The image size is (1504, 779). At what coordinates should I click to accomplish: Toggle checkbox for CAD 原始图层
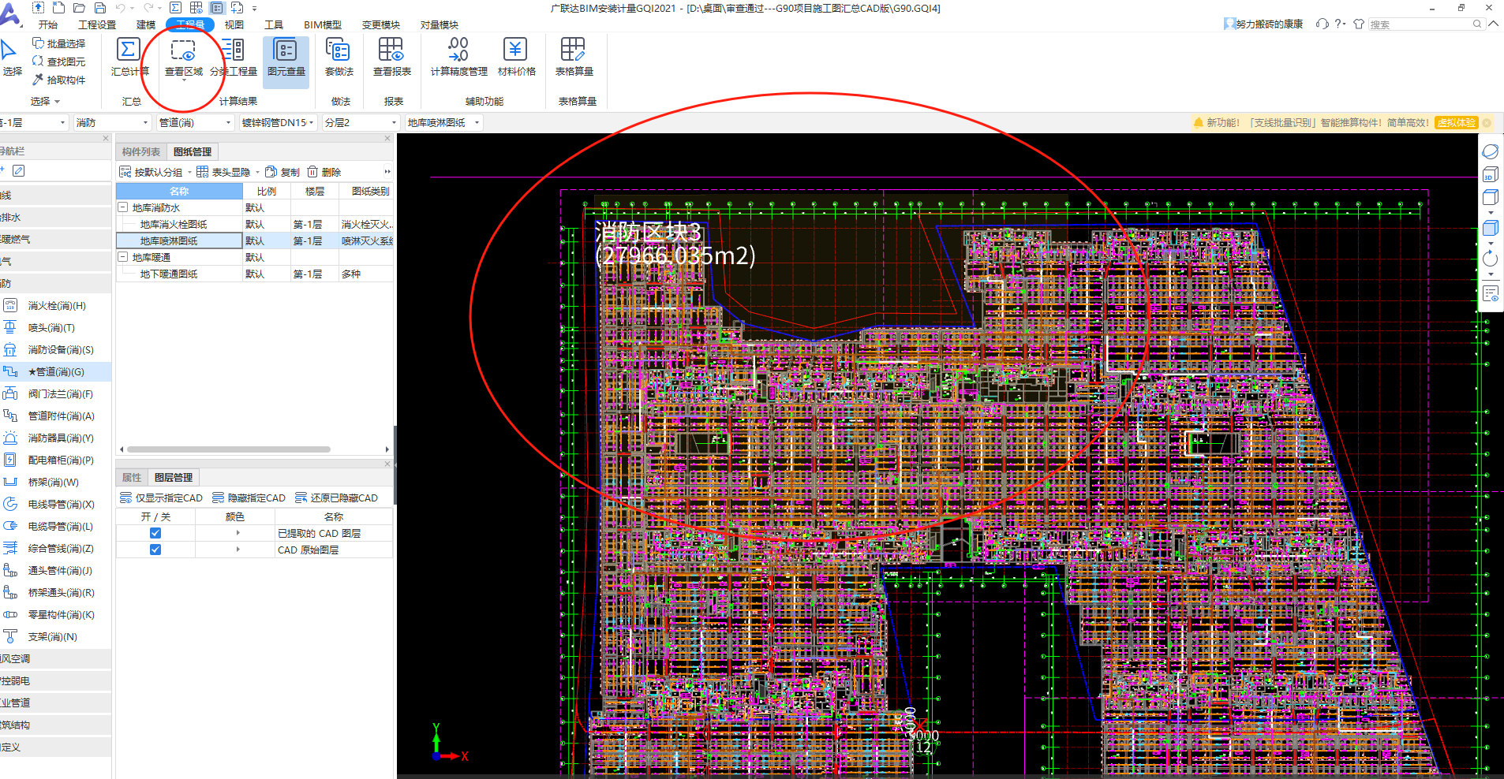[155, 550]
